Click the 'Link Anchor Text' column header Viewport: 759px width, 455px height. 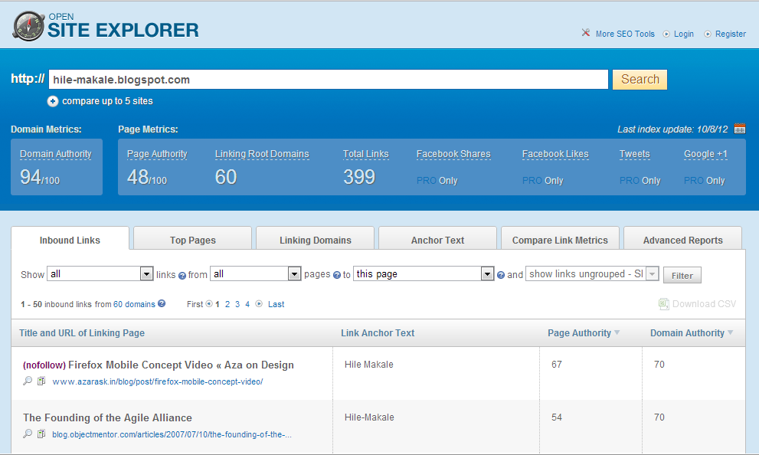tap(378, 333)
